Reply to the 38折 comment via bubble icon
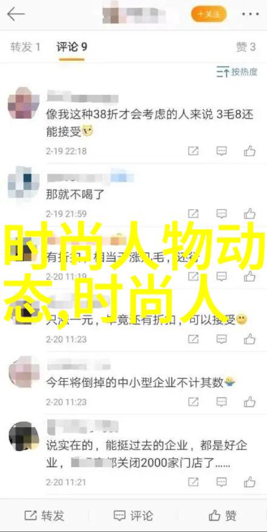This screenshot has width=267, height=532. 221,151
